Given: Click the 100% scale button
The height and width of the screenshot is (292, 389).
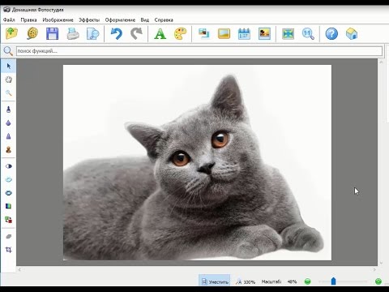Looking at the screenshot, I should tap(246, 281).
